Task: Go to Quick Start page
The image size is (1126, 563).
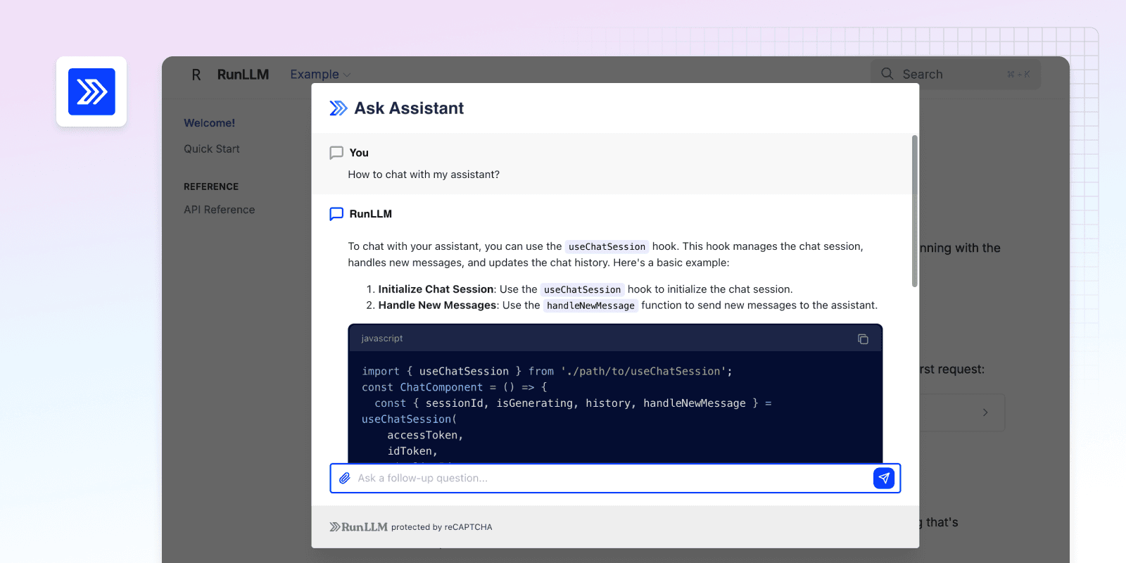Action: (x=212, y=149)
